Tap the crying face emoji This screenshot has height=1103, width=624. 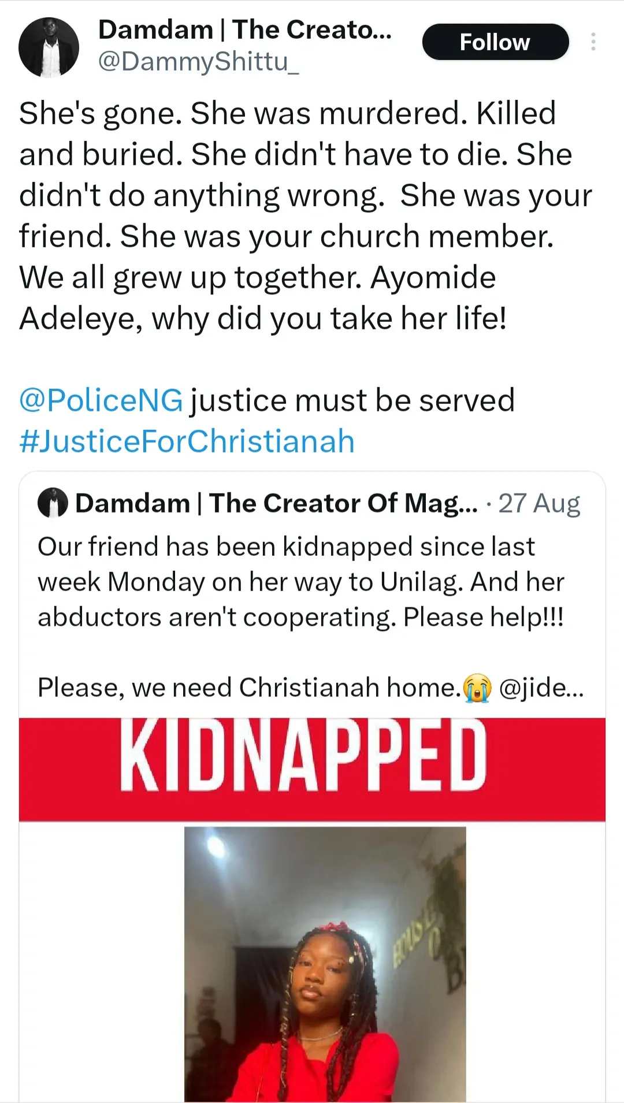(x=477, y=688)
